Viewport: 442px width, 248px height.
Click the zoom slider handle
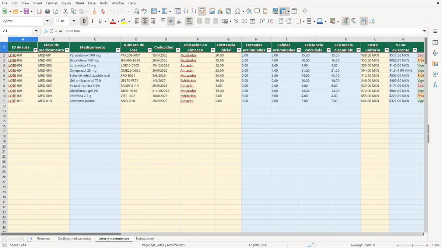point(413,245)
